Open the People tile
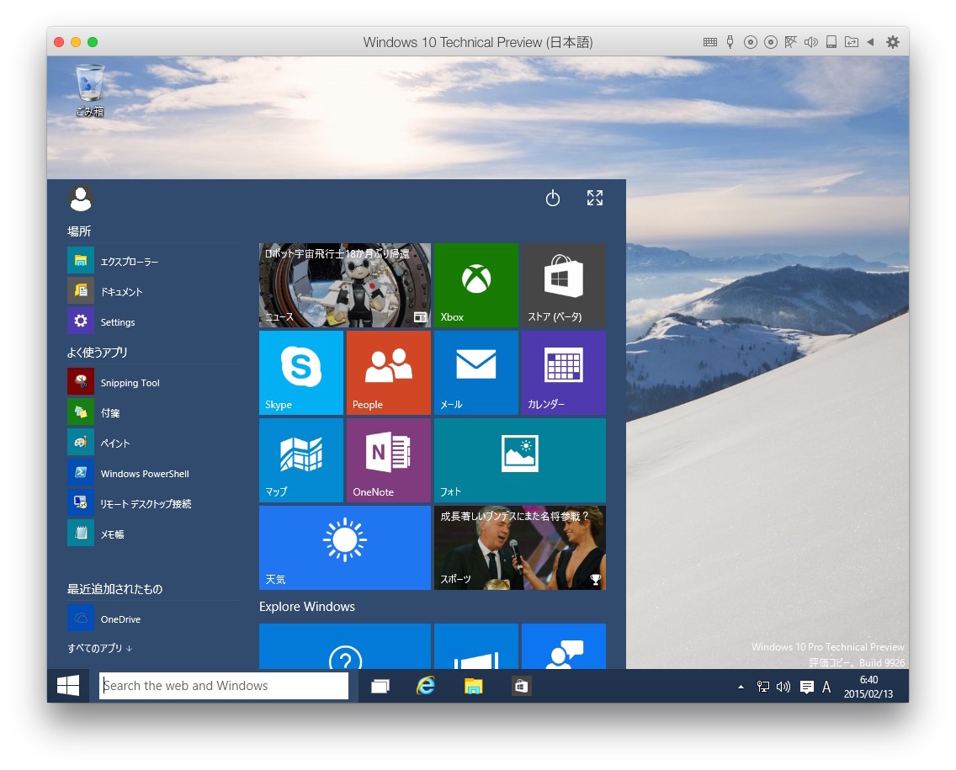This screenshot has height=770, width=956. 389,373
